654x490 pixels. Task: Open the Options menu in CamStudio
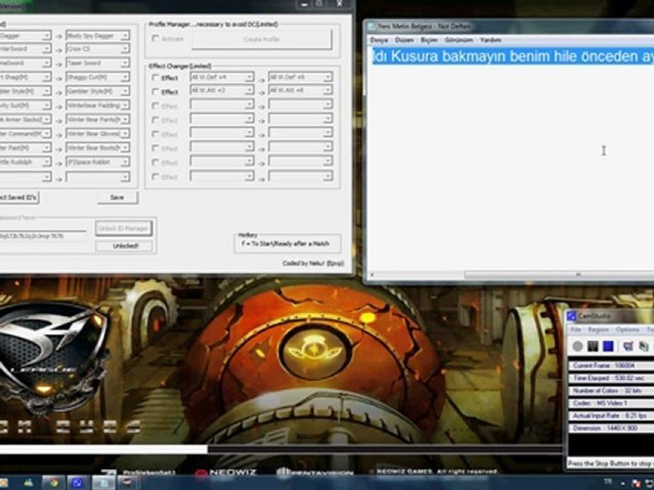[627, 329]
